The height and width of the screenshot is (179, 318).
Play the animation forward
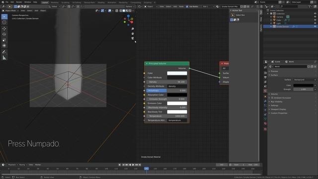point(133,165)
